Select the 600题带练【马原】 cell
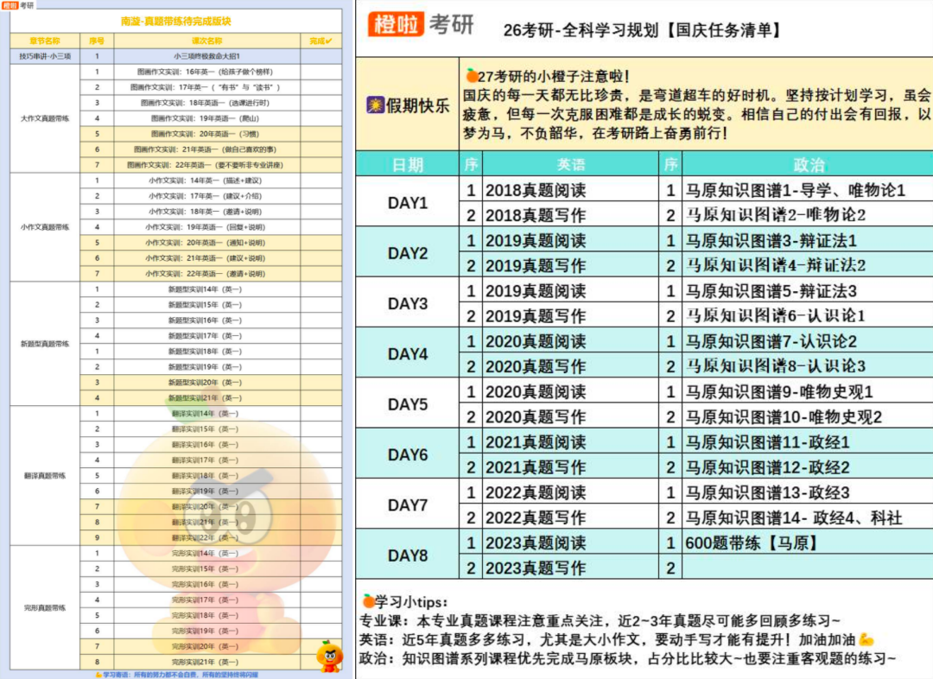Image resolution: width=933 pixels, height=679 pixels. pos(808,543)
